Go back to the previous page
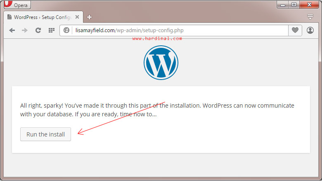The width and height of the screenshot is (322, 181). [x=12, y=31]
